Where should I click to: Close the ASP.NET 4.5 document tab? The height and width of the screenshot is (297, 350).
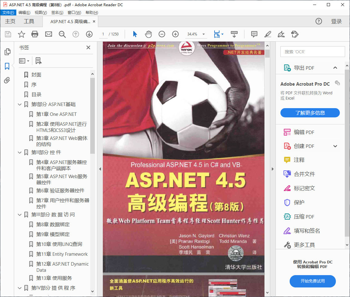click(94, 22)
